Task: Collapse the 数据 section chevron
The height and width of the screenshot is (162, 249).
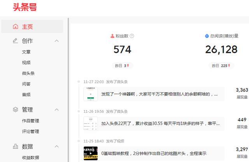Action: [x=57, y=146]
